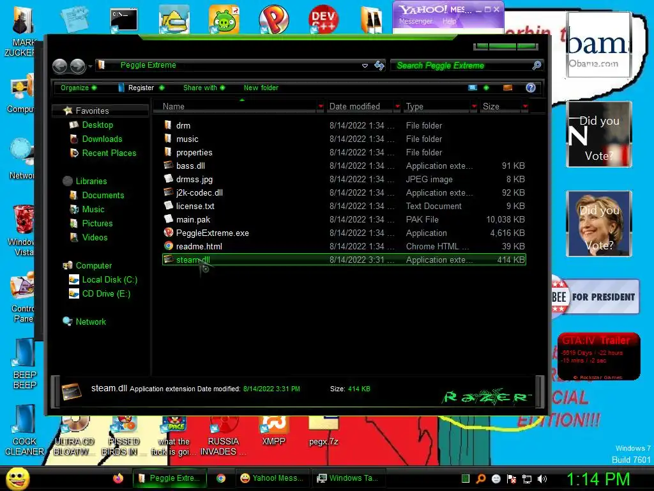Open Local Disk (C:) in sidebar
The image size is (654, 491).
point(110,280)
